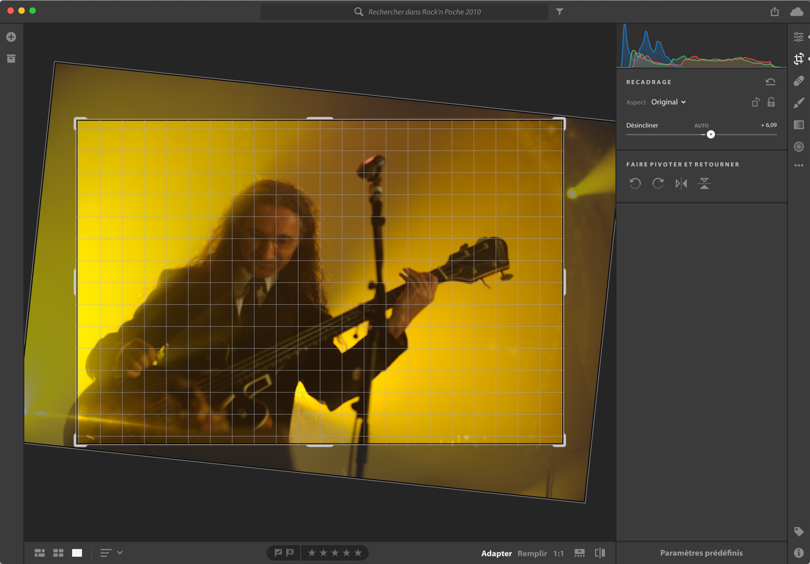The width and height of the screenshot is (810, 564).
Task: Rate the photo one star
Action: [x=312, y=552]
